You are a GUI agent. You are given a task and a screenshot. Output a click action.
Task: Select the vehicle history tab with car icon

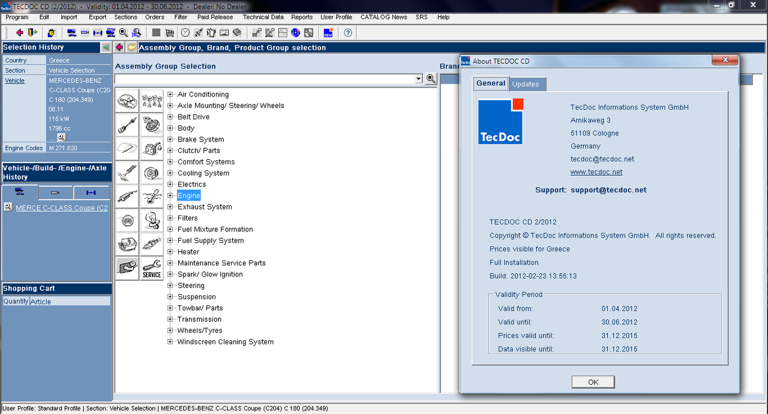point(20,192)
